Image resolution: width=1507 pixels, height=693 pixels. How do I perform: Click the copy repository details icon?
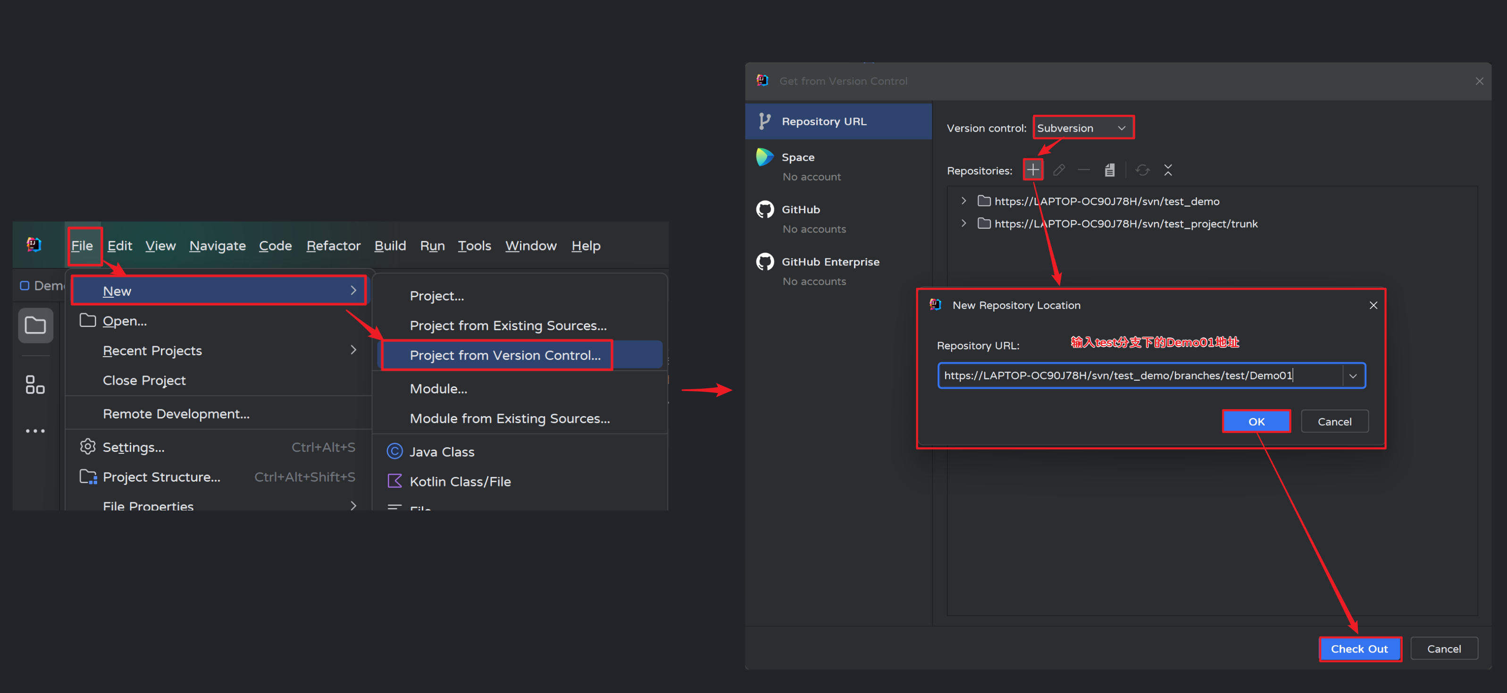point(1109,170)
